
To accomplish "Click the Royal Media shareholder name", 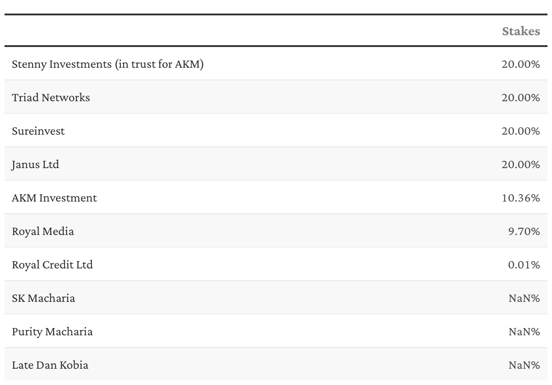I will point(43,231).
